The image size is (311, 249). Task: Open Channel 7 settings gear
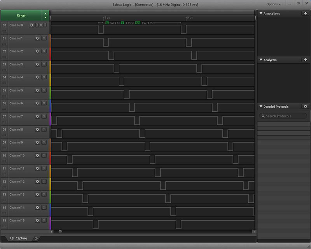coord(37,116)
